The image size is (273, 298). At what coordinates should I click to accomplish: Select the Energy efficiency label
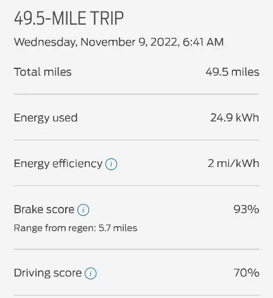(x=58, y=164)
